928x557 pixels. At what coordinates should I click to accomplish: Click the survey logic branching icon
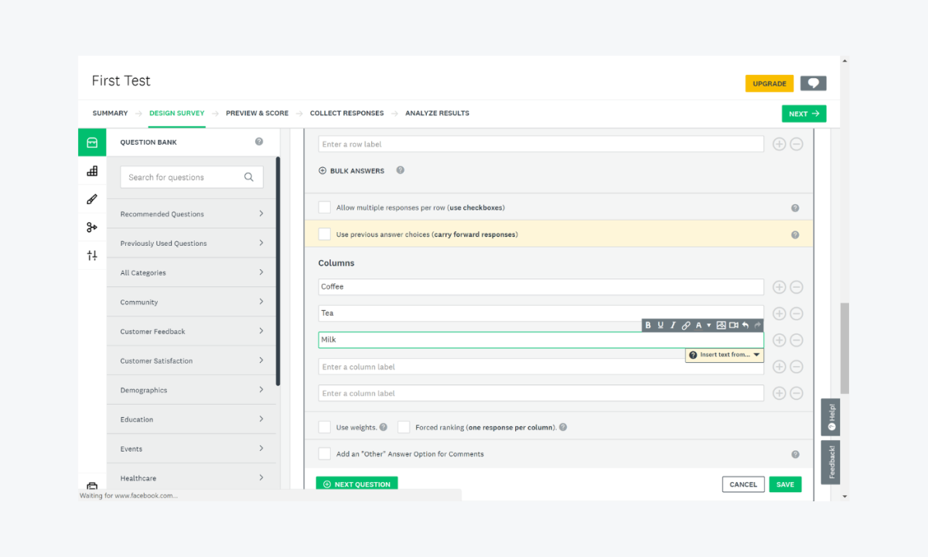pyautogui.click(x=91, y=227)
